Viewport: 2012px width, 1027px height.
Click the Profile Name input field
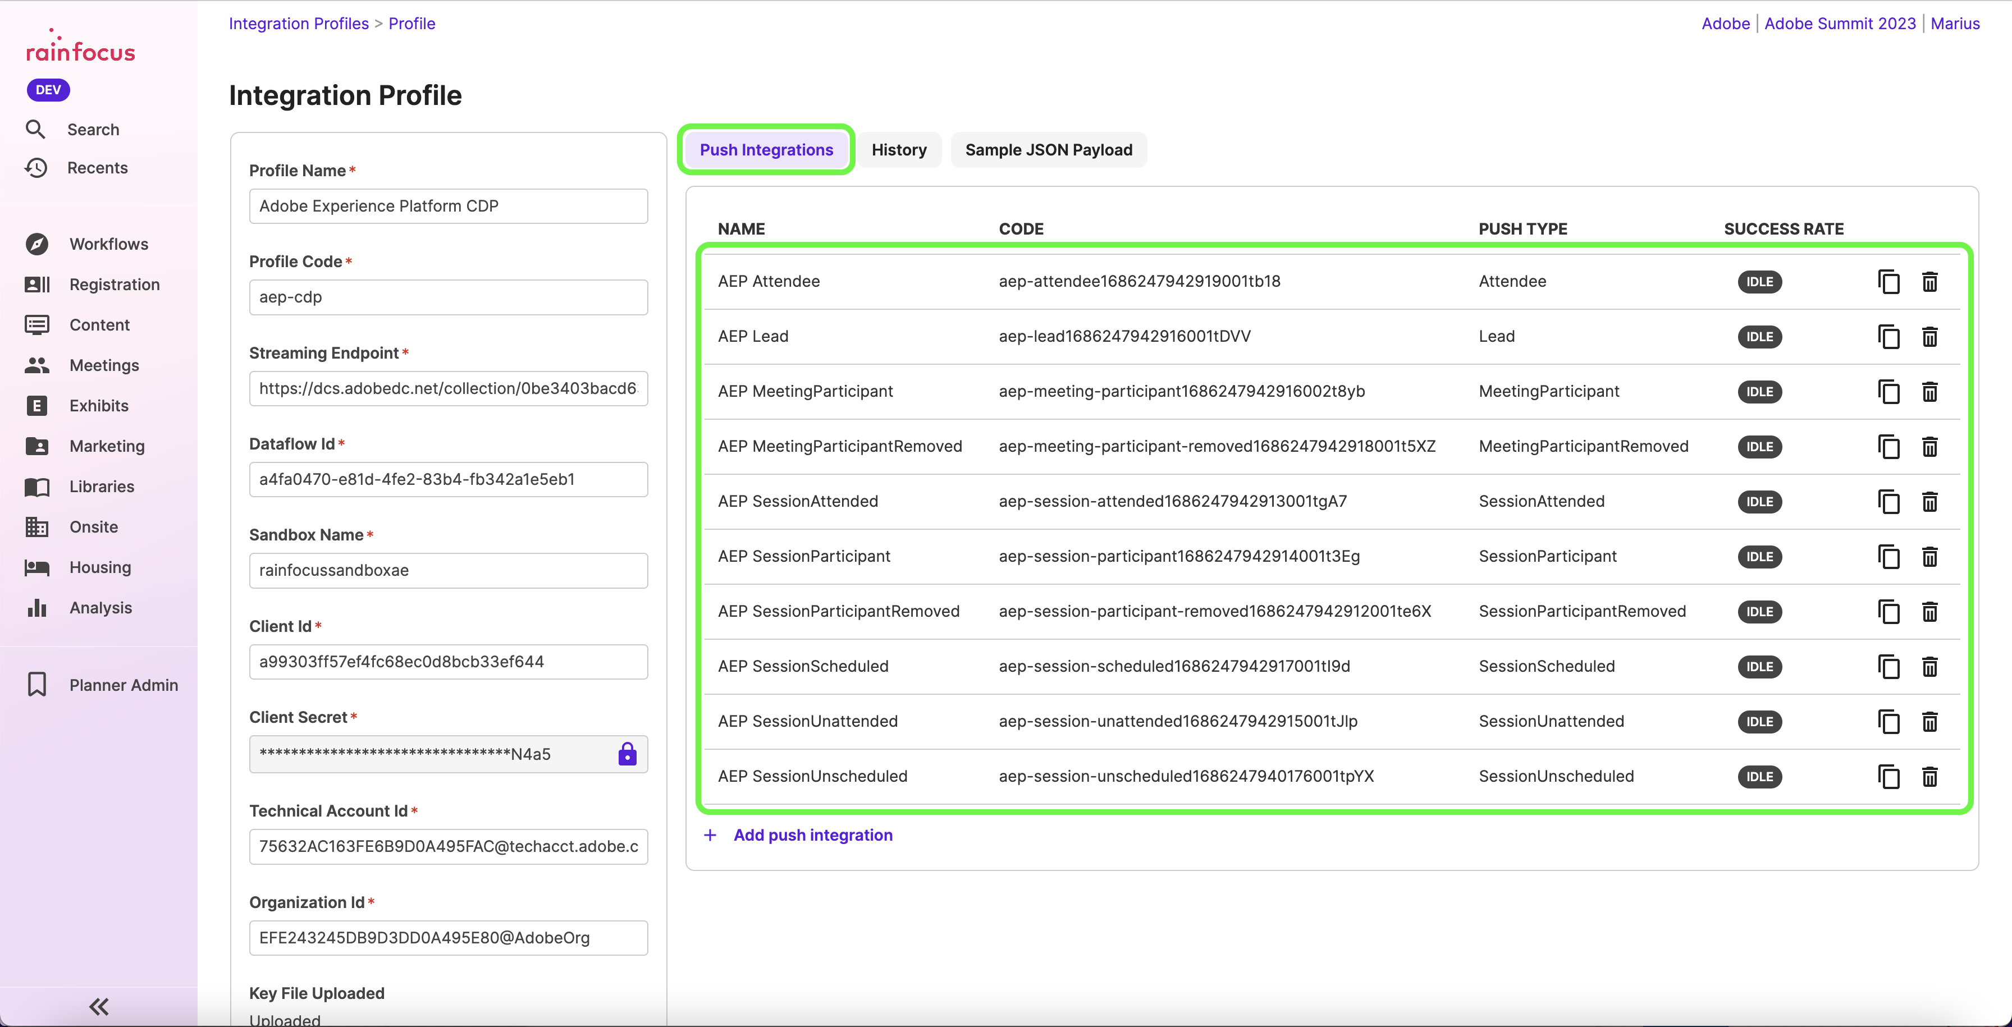coord(449,206)
